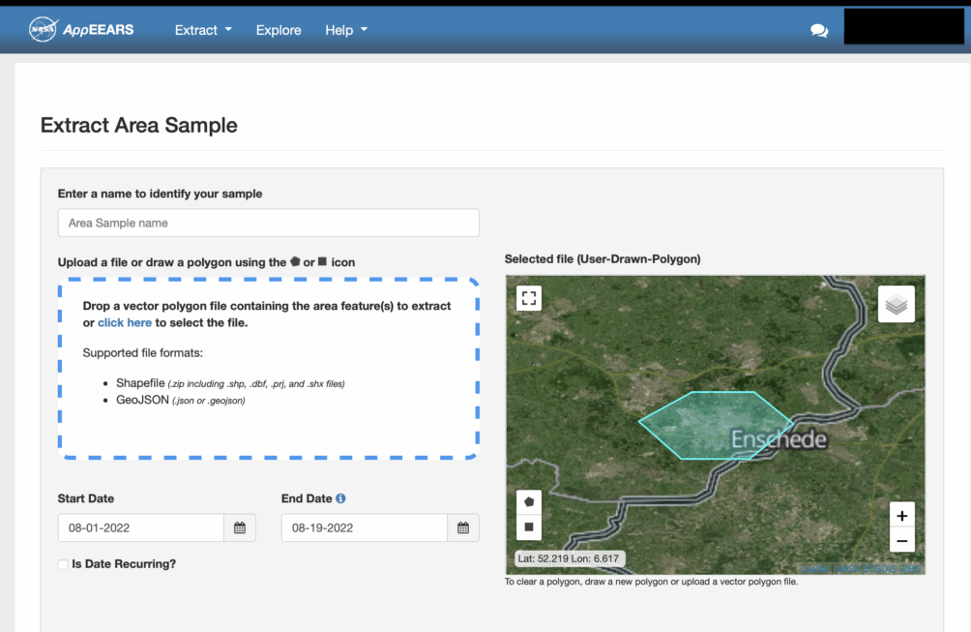Go to the Explore page
The image size is (971, 632).
pyautogui.click(x=279, y=30)
